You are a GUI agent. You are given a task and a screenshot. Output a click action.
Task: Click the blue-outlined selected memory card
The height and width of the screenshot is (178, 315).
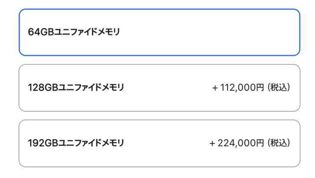click(x=160, y=32)
